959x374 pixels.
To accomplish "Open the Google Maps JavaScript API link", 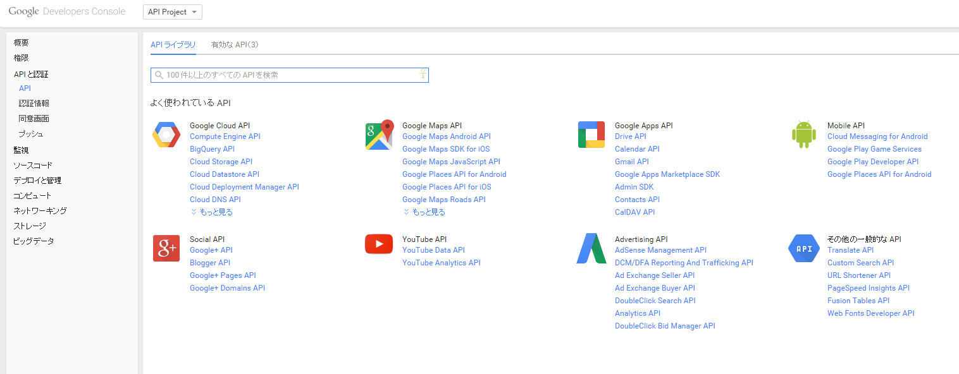I will click(x=451, y=162).
